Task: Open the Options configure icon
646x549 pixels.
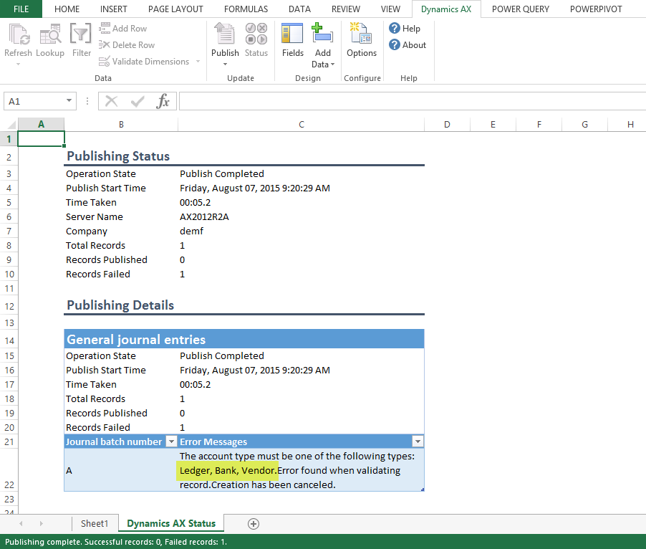Action: point(361,36)
